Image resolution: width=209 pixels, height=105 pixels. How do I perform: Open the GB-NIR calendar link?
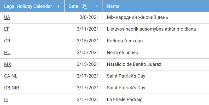click(x=11, y=88)
